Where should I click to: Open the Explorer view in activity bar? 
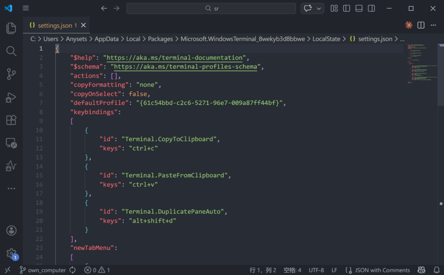11,29
